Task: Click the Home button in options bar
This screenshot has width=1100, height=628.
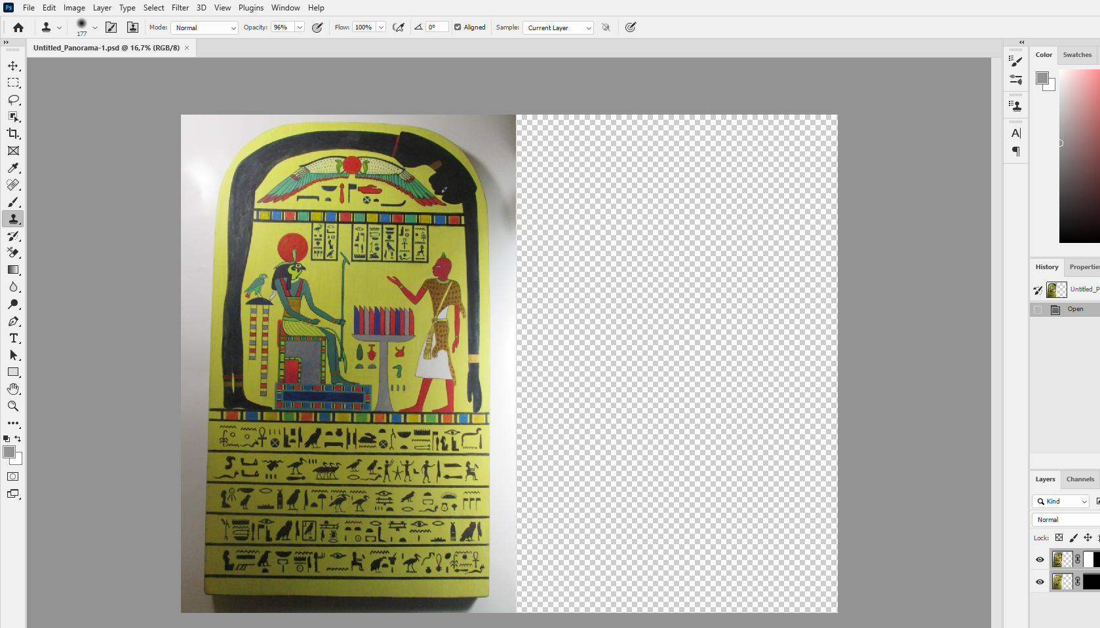Action: click(18, 28)
